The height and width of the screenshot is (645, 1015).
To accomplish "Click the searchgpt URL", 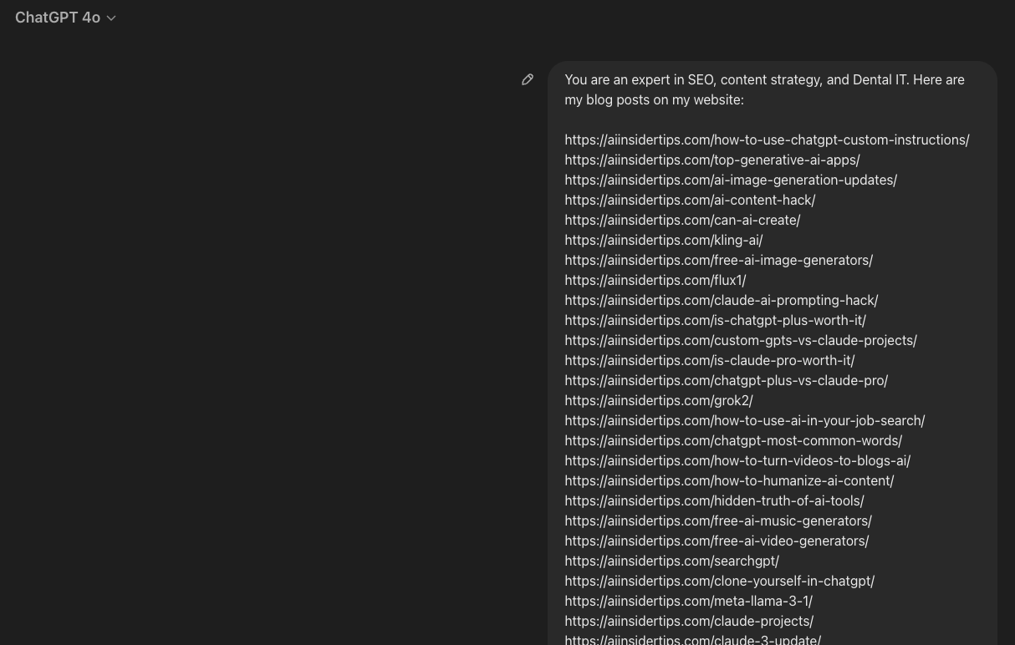I will 671,561.
